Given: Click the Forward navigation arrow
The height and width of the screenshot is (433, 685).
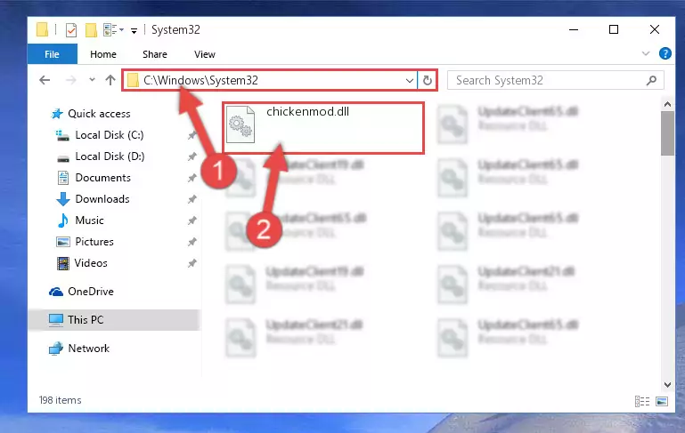Looking at the screenshot, I should (x=70, y=80).
